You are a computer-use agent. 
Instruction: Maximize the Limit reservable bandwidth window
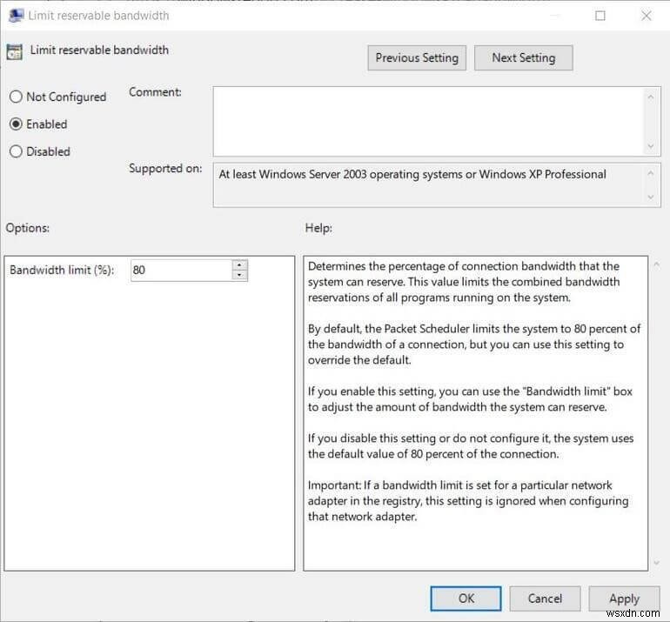[x=600, y=16]
